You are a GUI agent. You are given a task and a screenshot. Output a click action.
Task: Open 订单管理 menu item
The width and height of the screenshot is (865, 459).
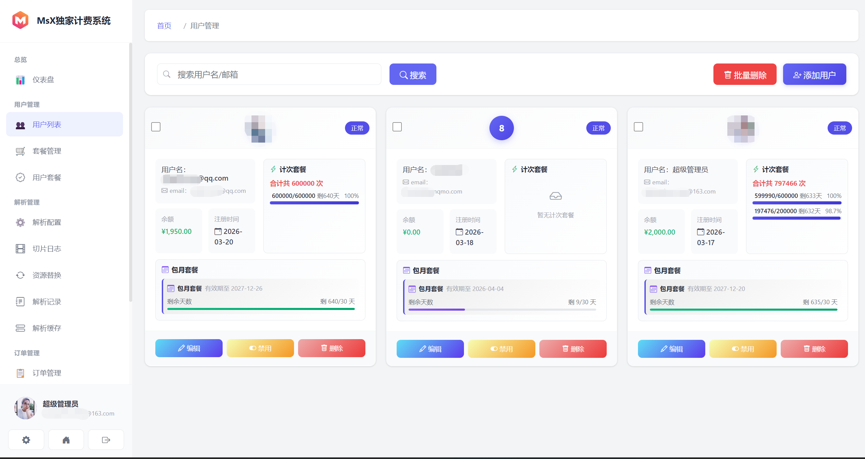pos(47,373)
